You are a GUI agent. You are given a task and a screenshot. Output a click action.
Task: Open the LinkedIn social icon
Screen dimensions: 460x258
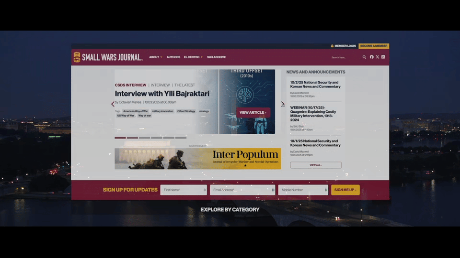[383, 57]
